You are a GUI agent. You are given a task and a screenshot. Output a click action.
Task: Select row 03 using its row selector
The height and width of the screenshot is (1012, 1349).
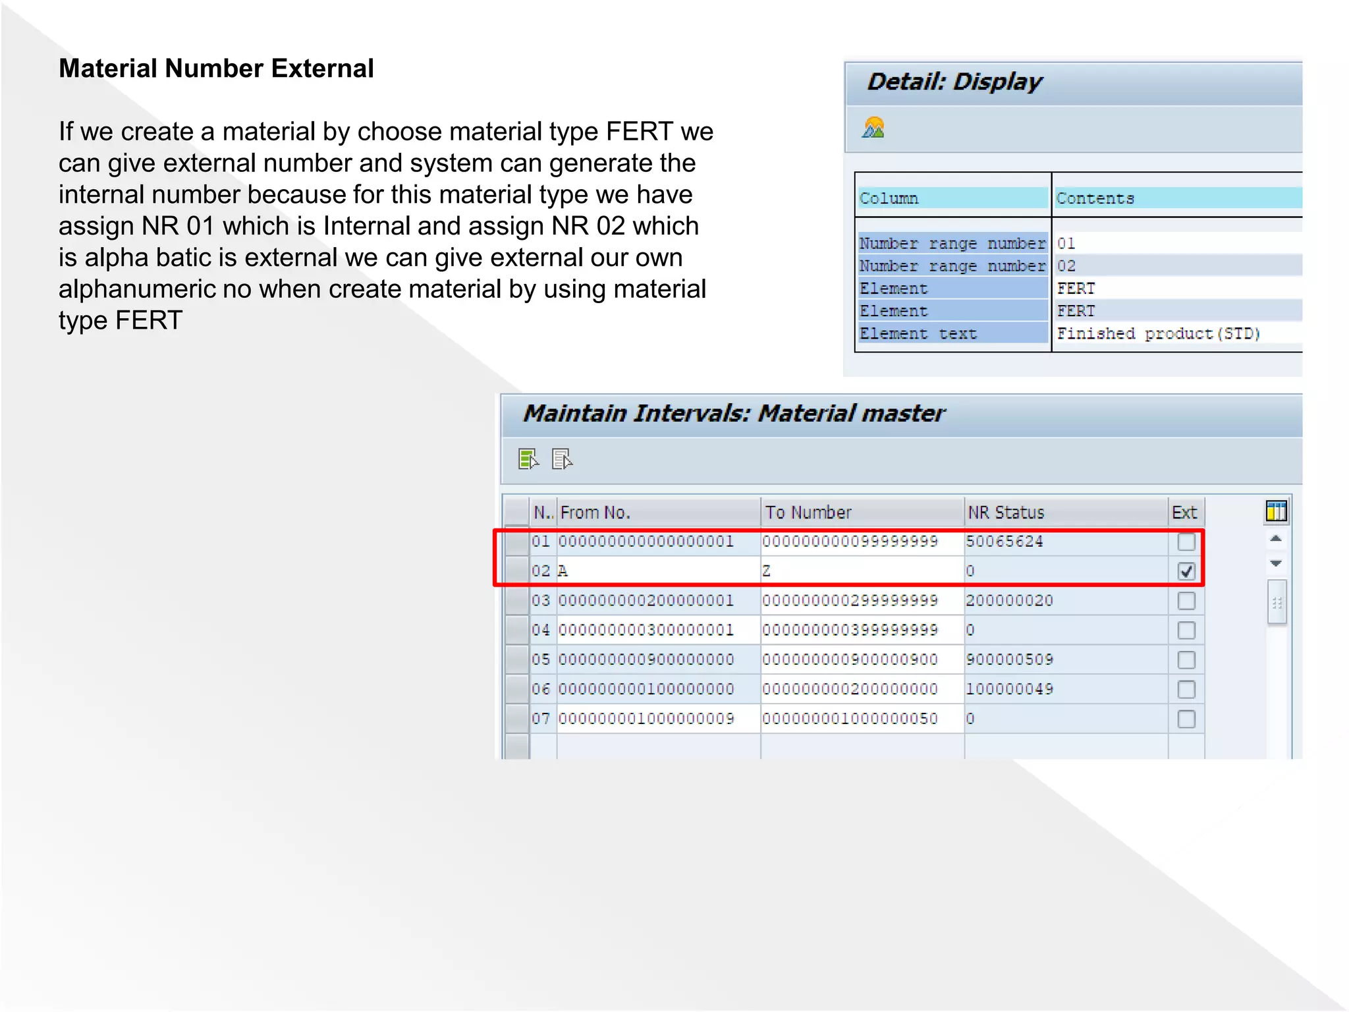(x=517, y=601)
